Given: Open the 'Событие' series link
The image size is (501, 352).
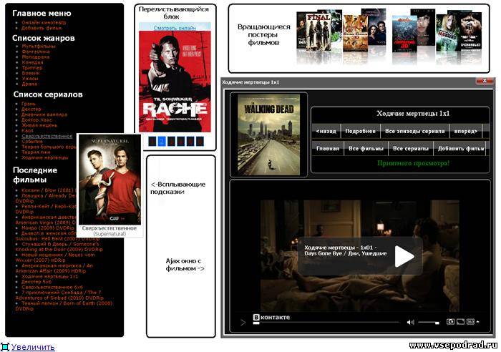Looking at the screenshot, I should pyautogui.click(x=32, y=142).
